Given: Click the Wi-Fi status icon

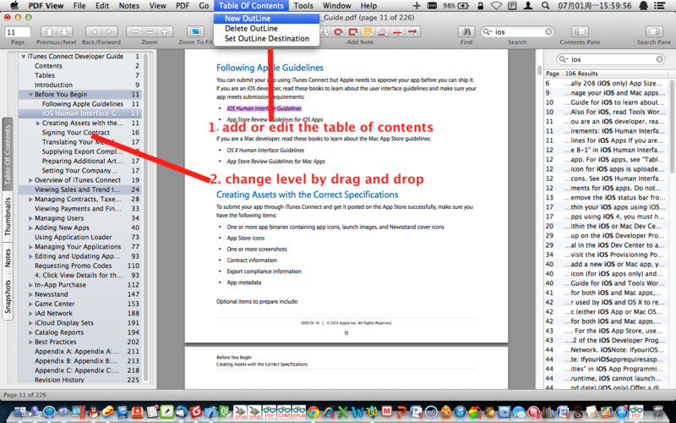Looking at the screenshot, I should pos(496,6).
